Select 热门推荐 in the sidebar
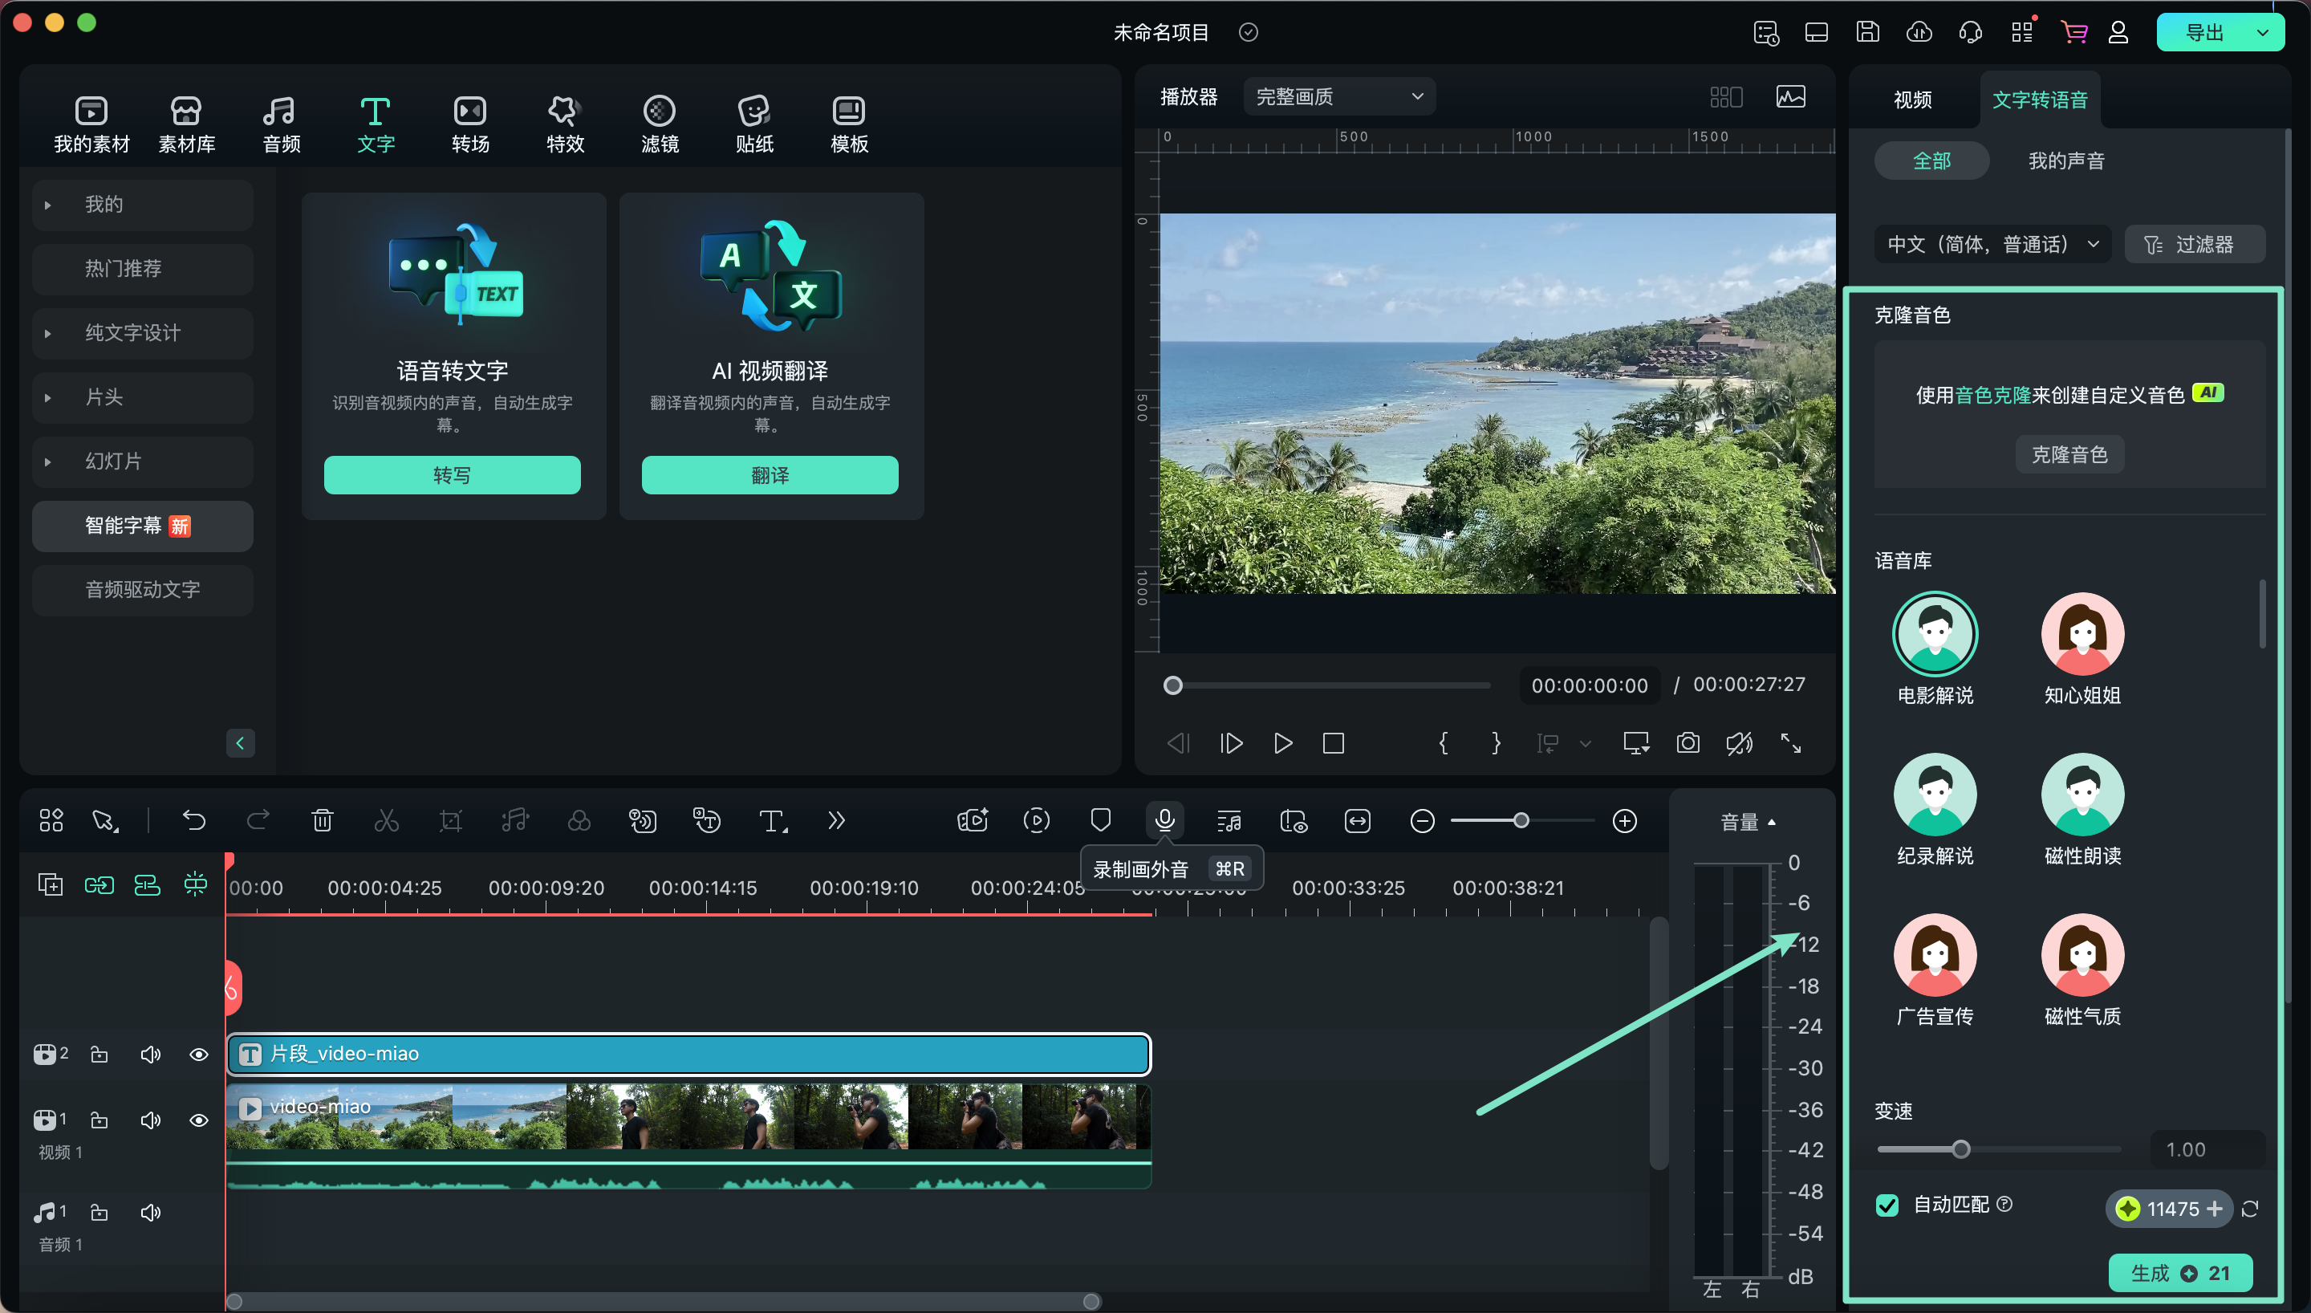 click(x=142, y=269)
